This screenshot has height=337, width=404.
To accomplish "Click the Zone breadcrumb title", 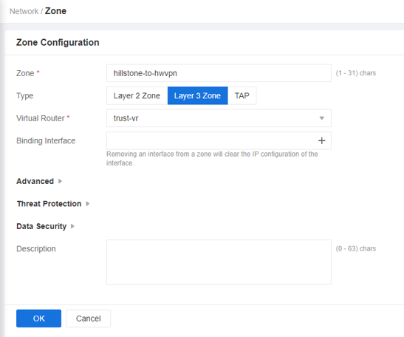I will pyautogui.click(x=55, y=11).
